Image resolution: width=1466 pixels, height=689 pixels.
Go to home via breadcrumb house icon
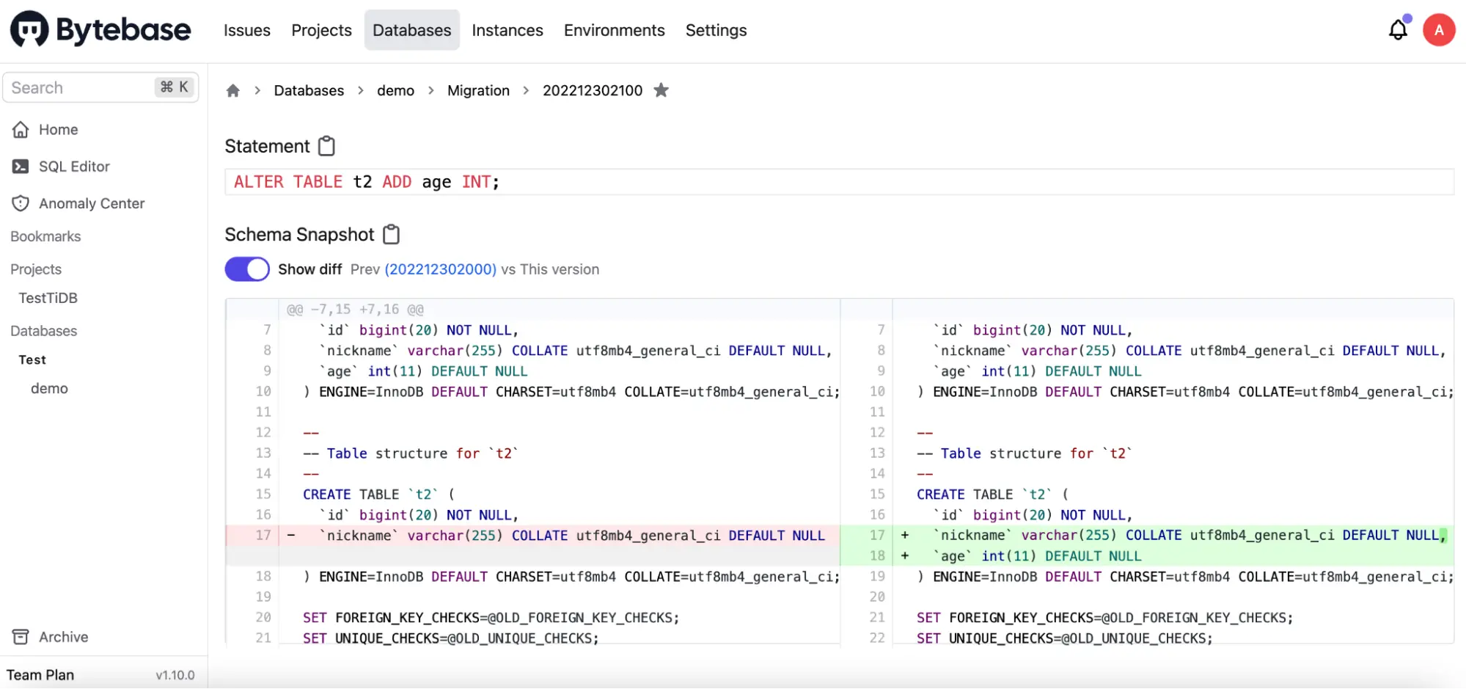pos(233,90)
